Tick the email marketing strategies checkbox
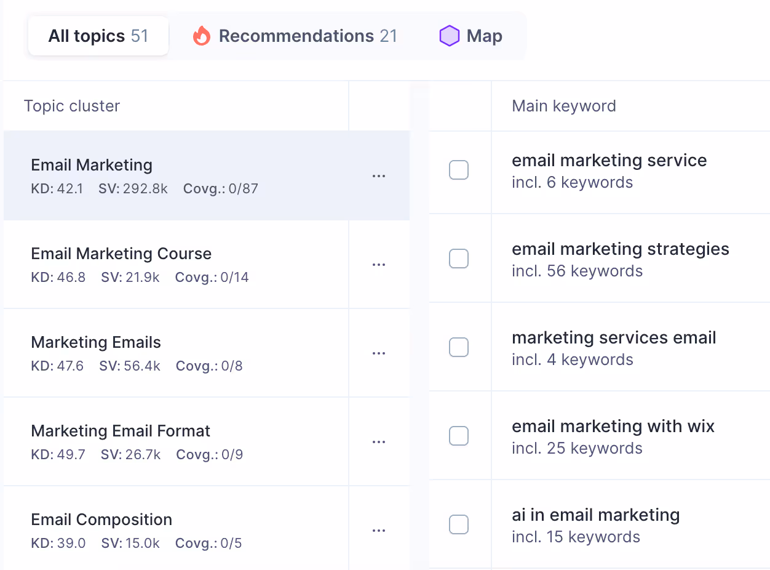770x570 pixels. click(459, 259)
